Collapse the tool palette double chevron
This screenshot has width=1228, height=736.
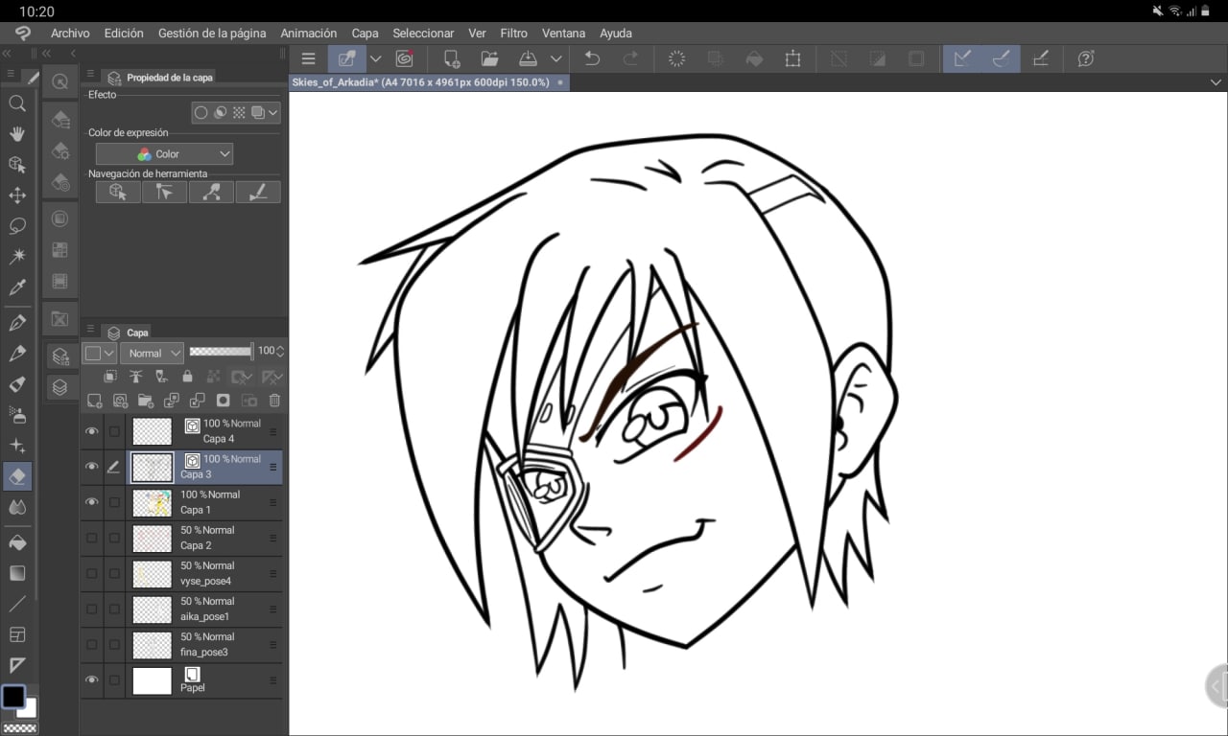coord(8,54)
